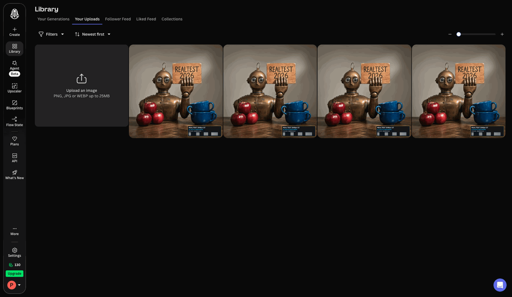
Task: Open the Agent Beta tool
Action: click(15, 68)
